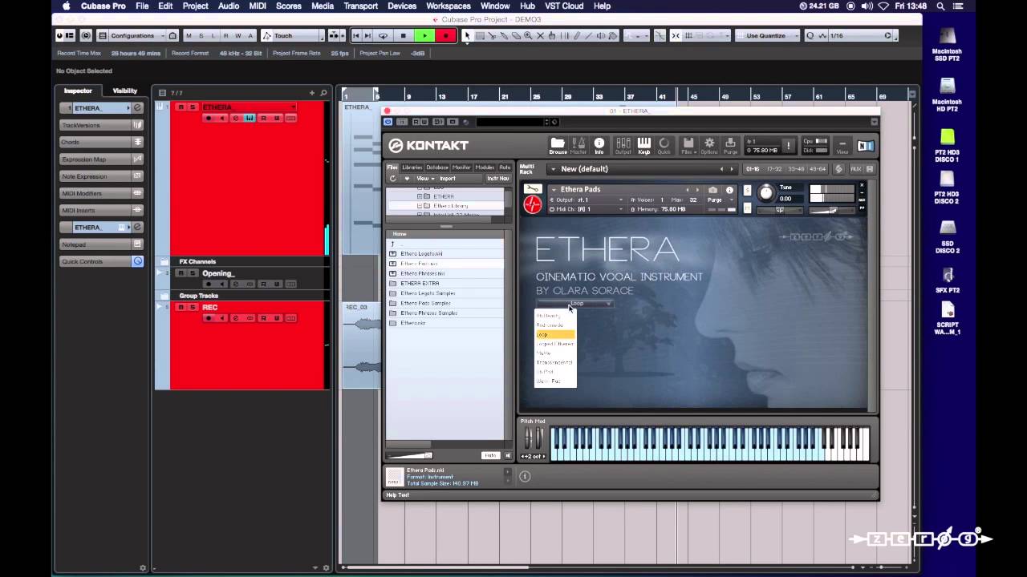The width and height of the screenshot is (1027, 577).
Task: Switch to Kontakt Libraries tab
Action: point(412,167)
